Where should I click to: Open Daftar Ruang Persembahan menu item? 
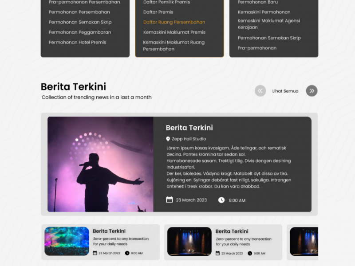(x=174, y=22)
